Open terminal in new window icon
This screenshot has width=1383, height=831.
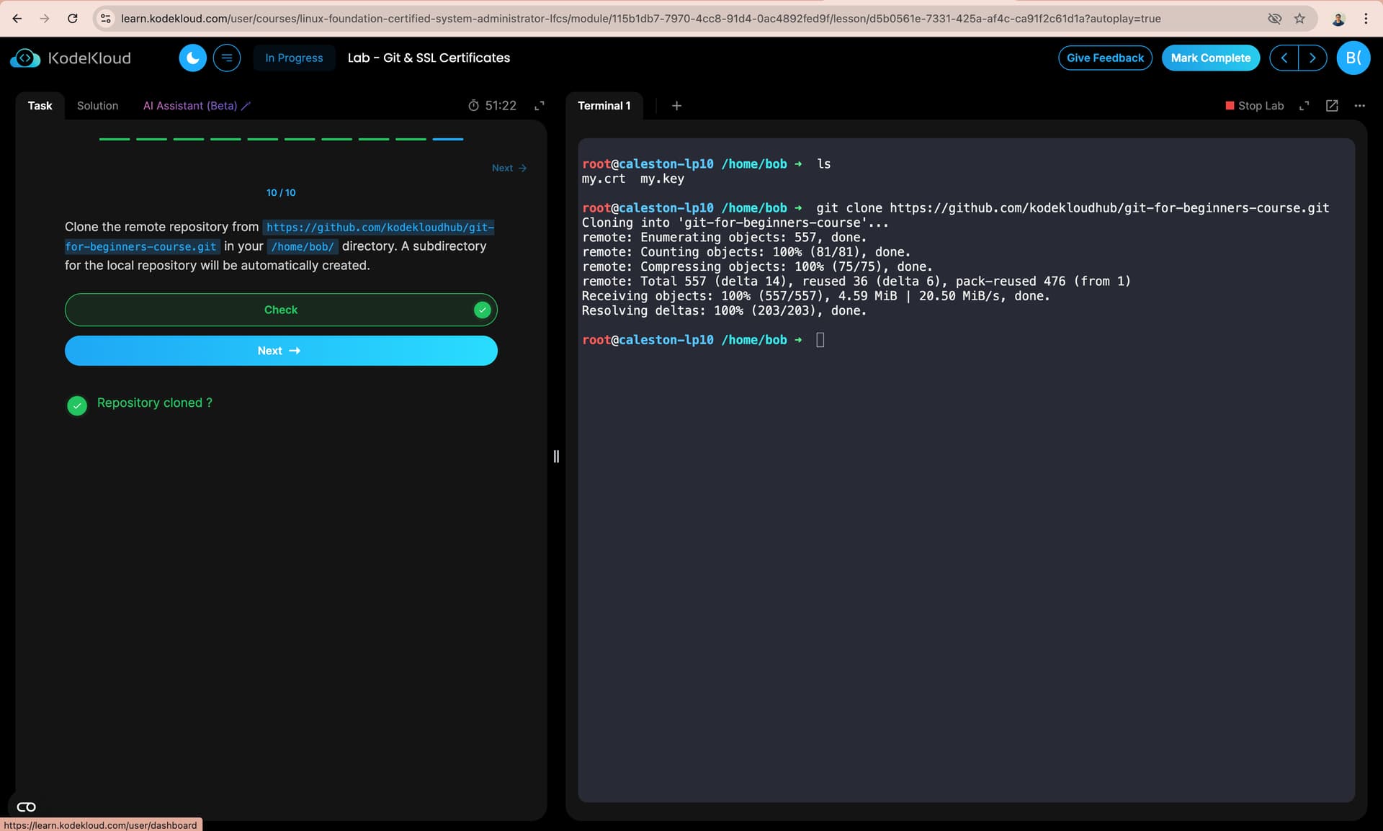point(1332,106)
